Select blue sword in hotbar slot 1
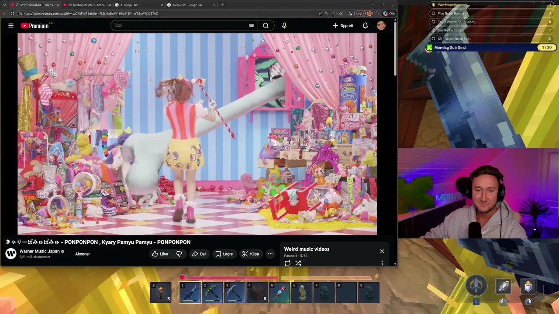This screenshot has width=559, height=314. [x=190, y=293]
